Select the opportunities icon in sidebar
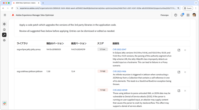The width and height of the screenshot is (199, 110). click(x=4, y=35)
